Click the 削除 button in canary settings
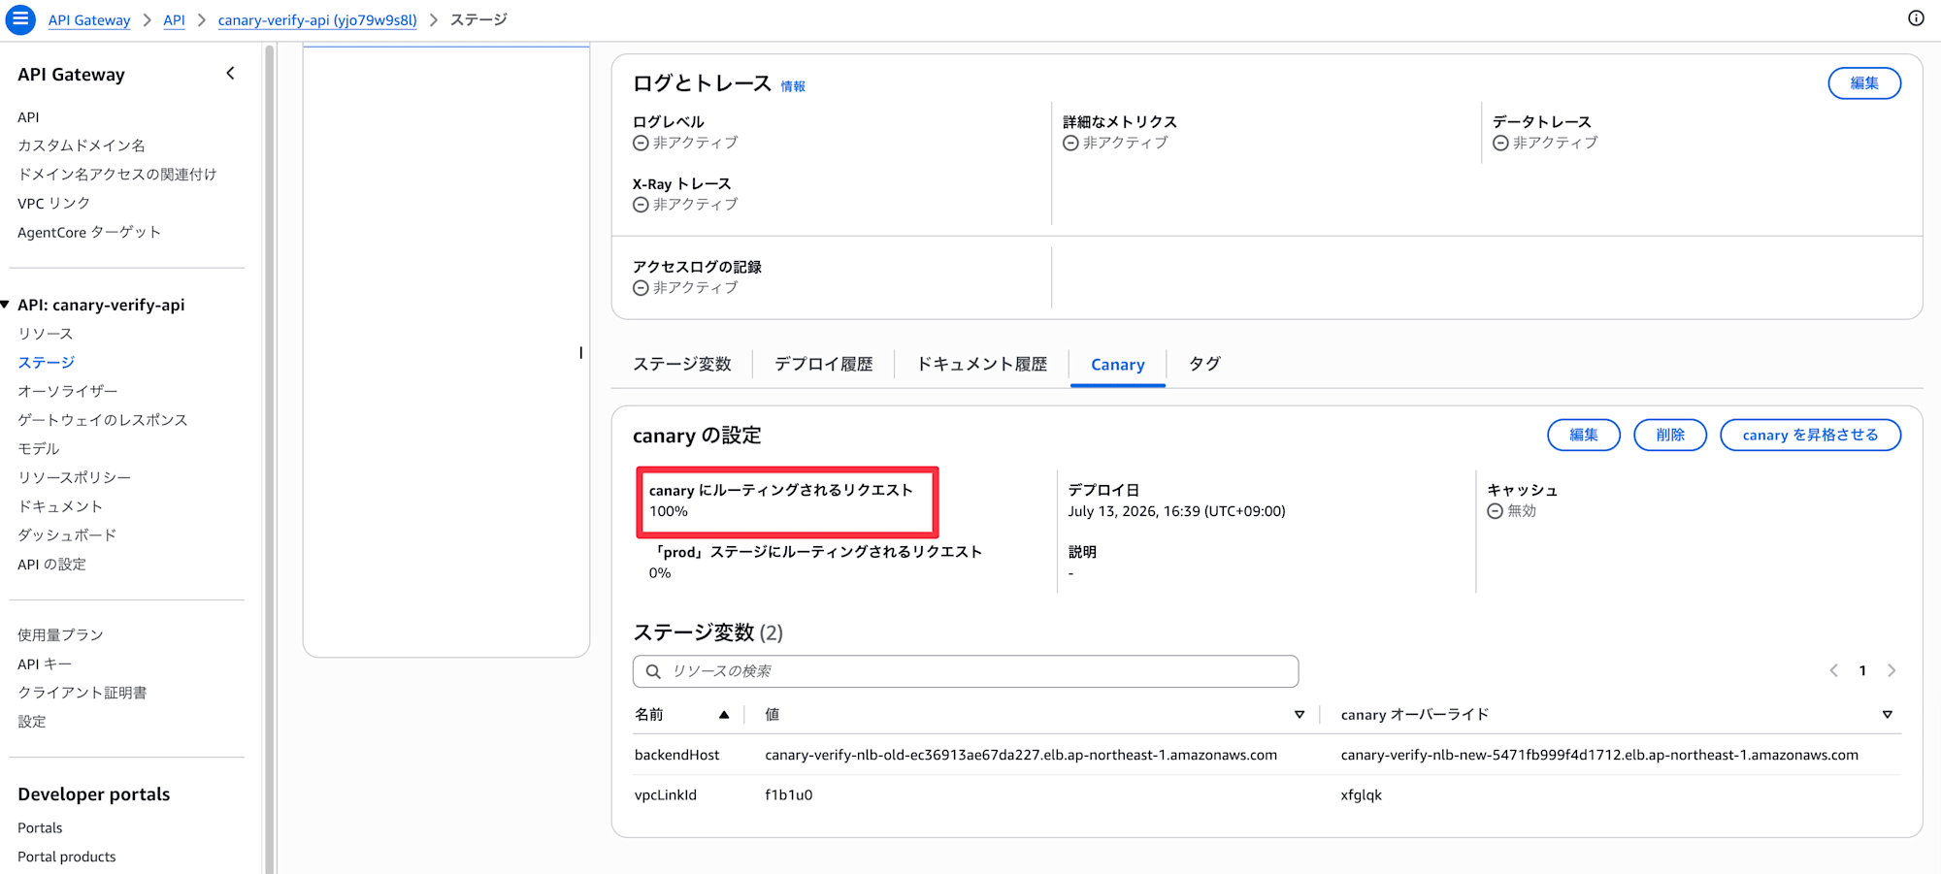Image resolution: width=1941 pixels, height=874 pixels. (1670, 435)
